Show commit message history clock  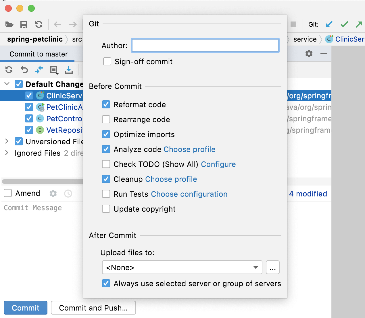[x=68, y=194]
